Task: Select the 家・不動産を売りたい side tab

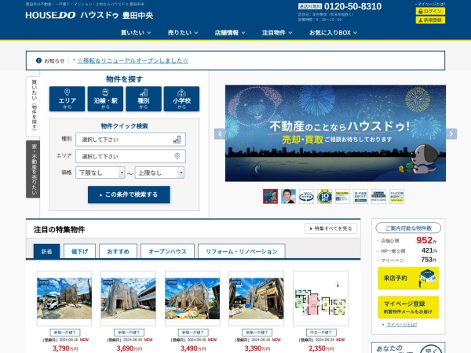Action: (x=33, y=169)
